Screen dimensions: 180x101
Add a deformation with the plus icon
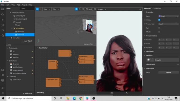tap(178, 65)
